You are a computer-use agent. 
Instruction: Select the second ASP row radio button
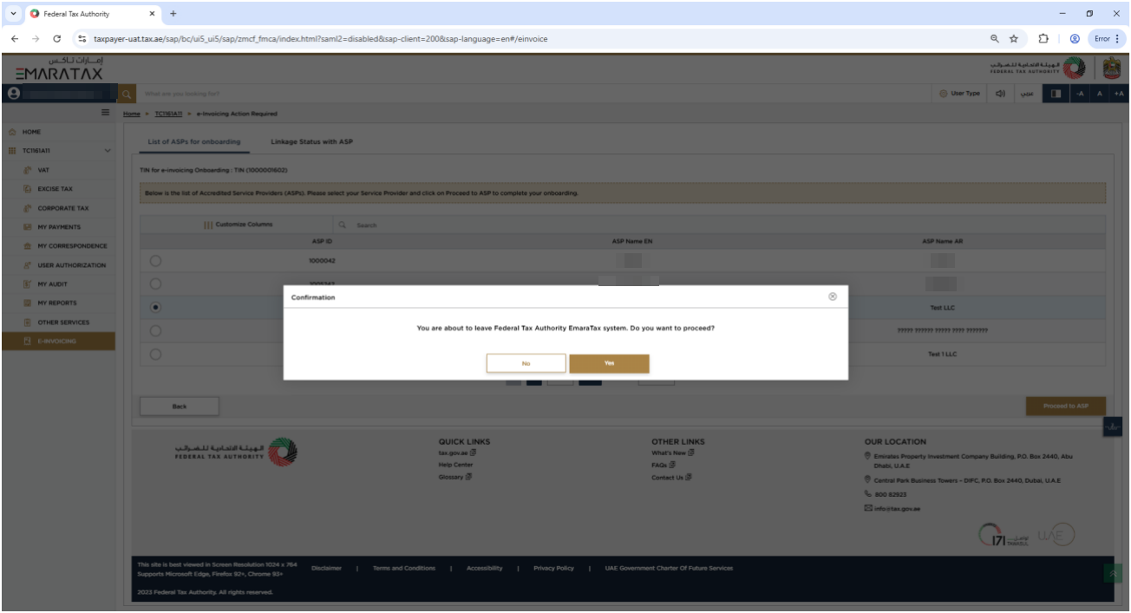[x=156, y=284]
